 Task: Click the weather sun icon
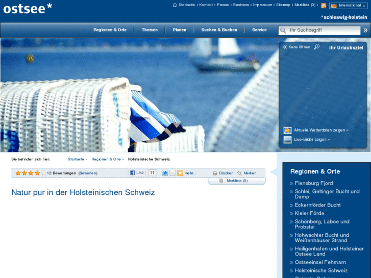coord(287,130)
